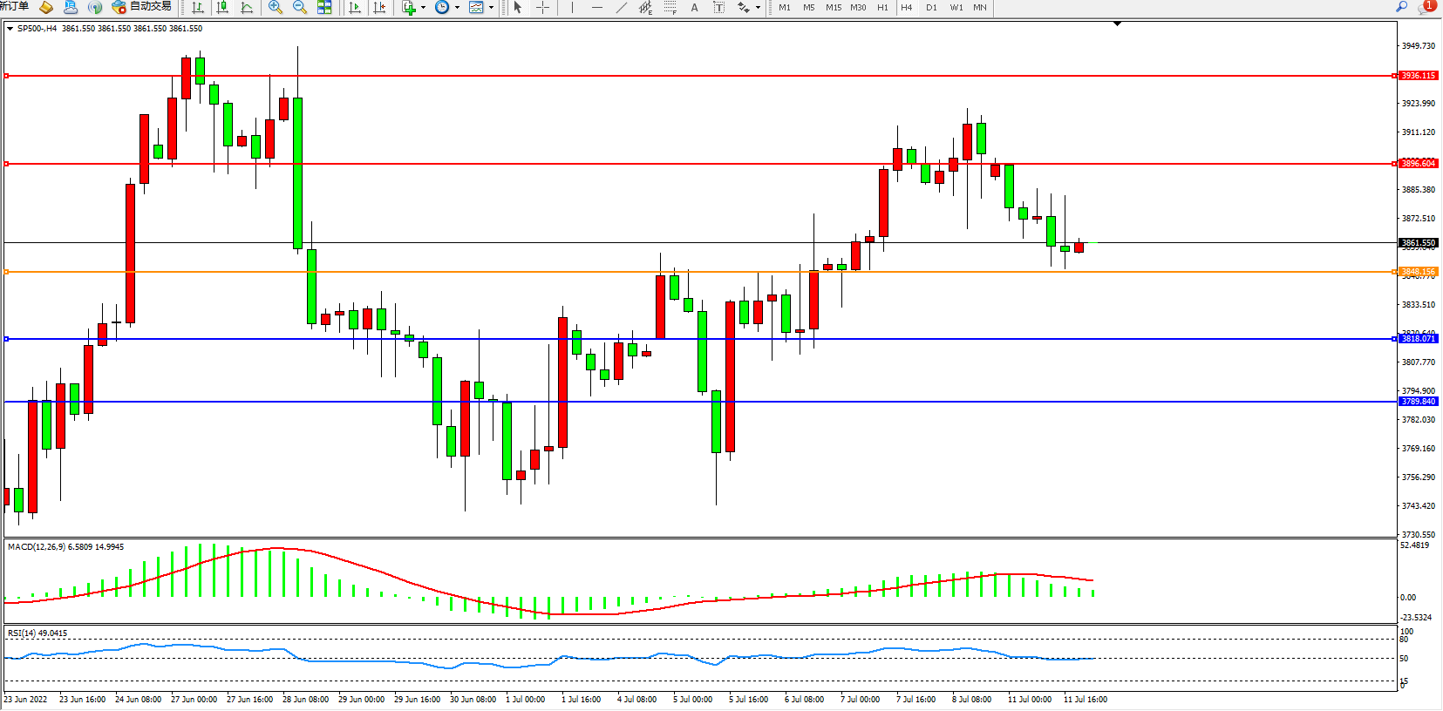The height and width of the screenshot is (711, 1443).
Task: Switch chart to candlestick mode
Action: (222, 8)
